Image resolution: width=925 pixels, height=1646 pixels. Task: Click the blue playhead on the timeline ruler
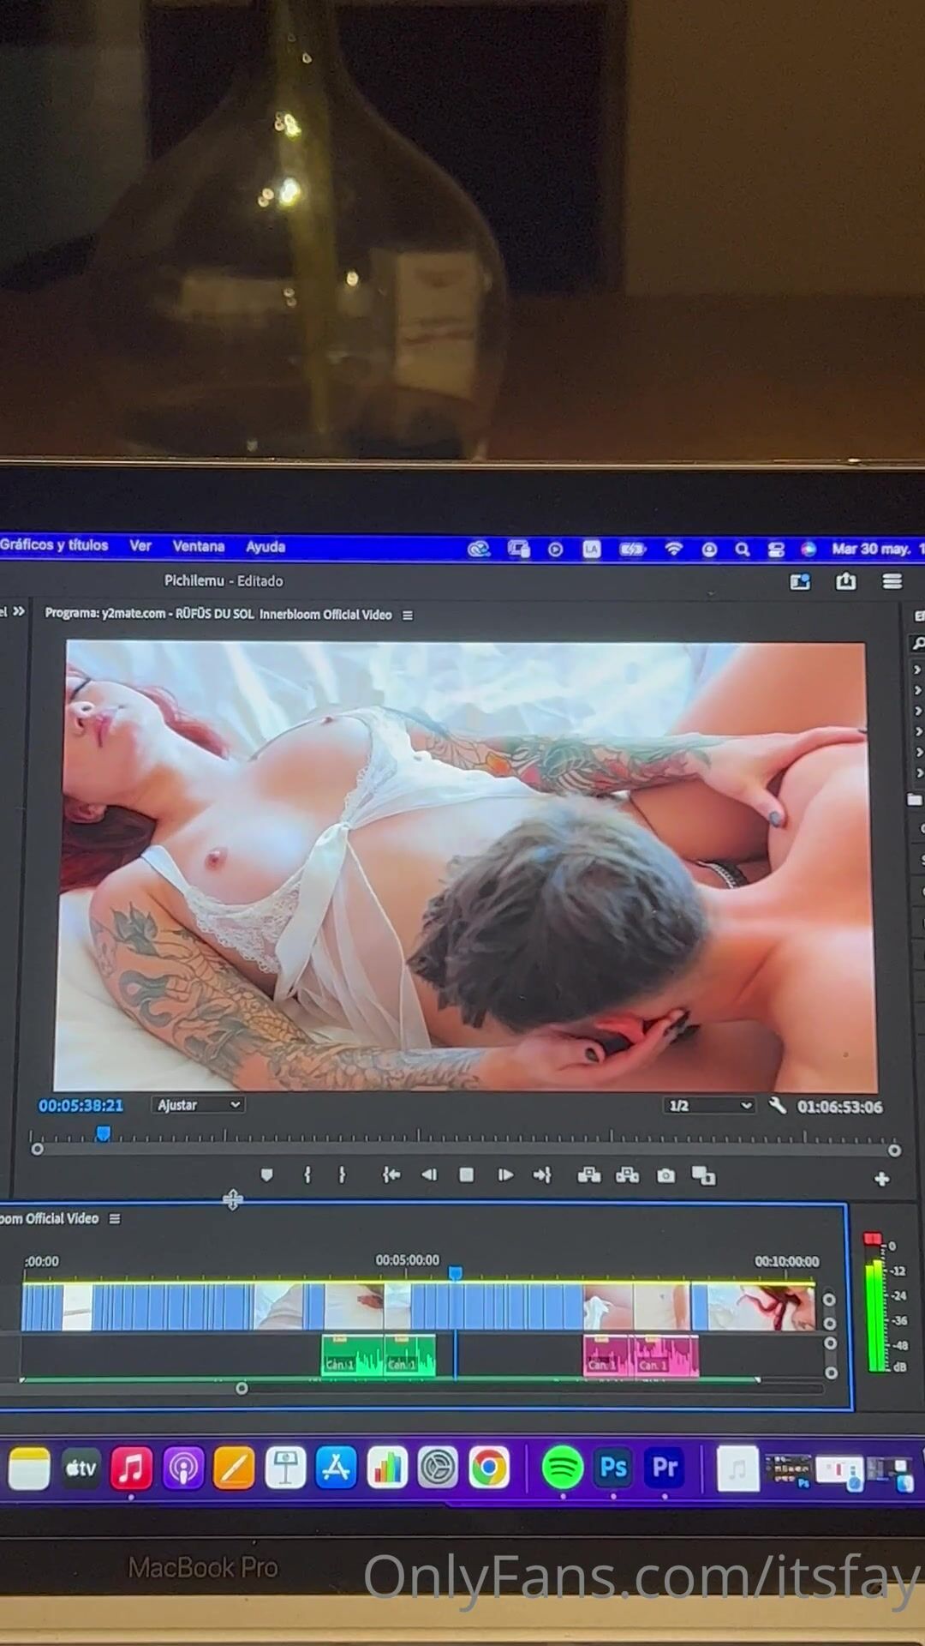(456, 1273)
